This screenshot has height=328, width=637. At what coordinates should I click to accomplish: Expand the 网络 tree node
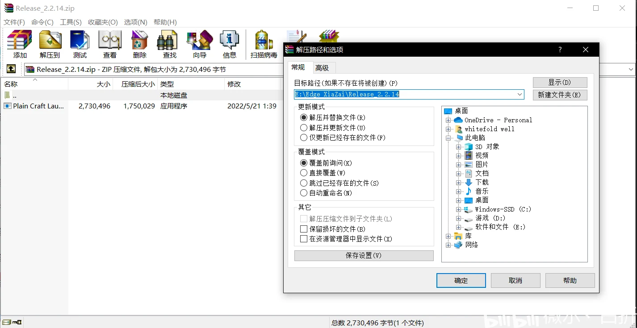click(448, 245)
